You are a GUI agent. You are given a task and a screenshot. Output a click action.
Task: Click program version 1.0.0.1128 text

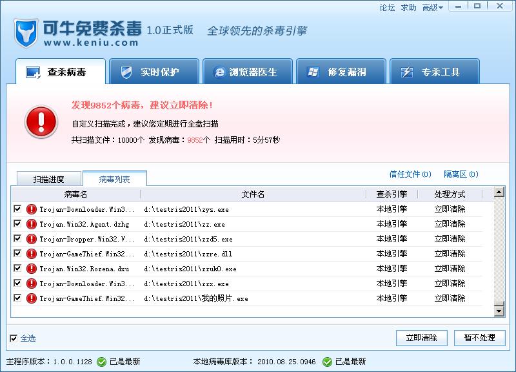pos(72,362)
